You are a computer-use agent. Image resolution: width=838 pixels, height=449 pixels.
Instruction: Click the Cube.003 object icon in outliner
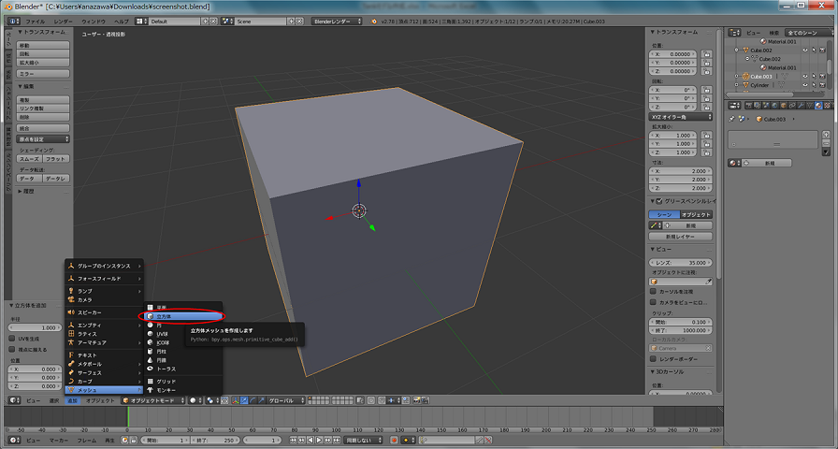point(745,77)
